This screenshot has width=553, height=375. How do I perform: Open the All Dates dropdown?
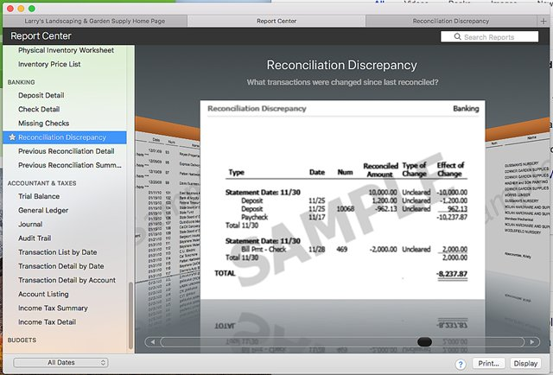pos(60,362)
